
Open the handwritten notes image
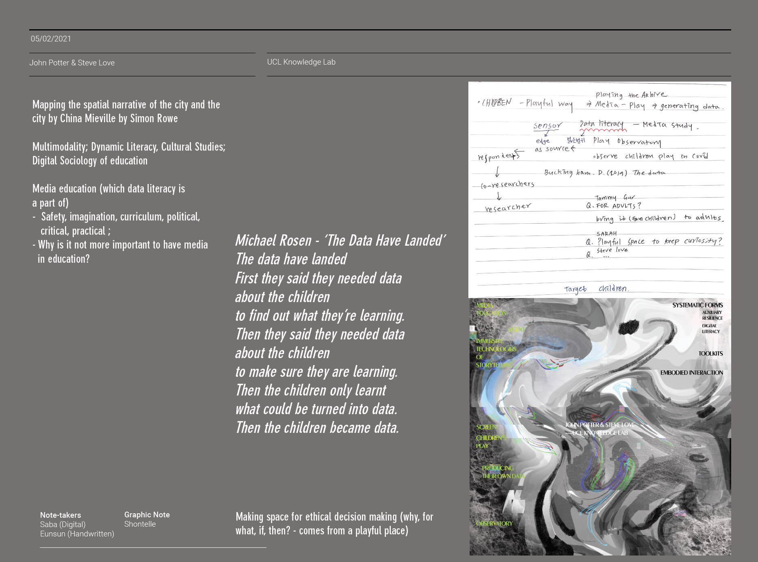[600, 190]
